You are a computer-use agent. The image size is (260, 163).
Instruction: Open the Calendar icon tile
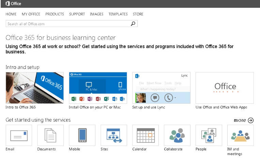coord(146,135)
